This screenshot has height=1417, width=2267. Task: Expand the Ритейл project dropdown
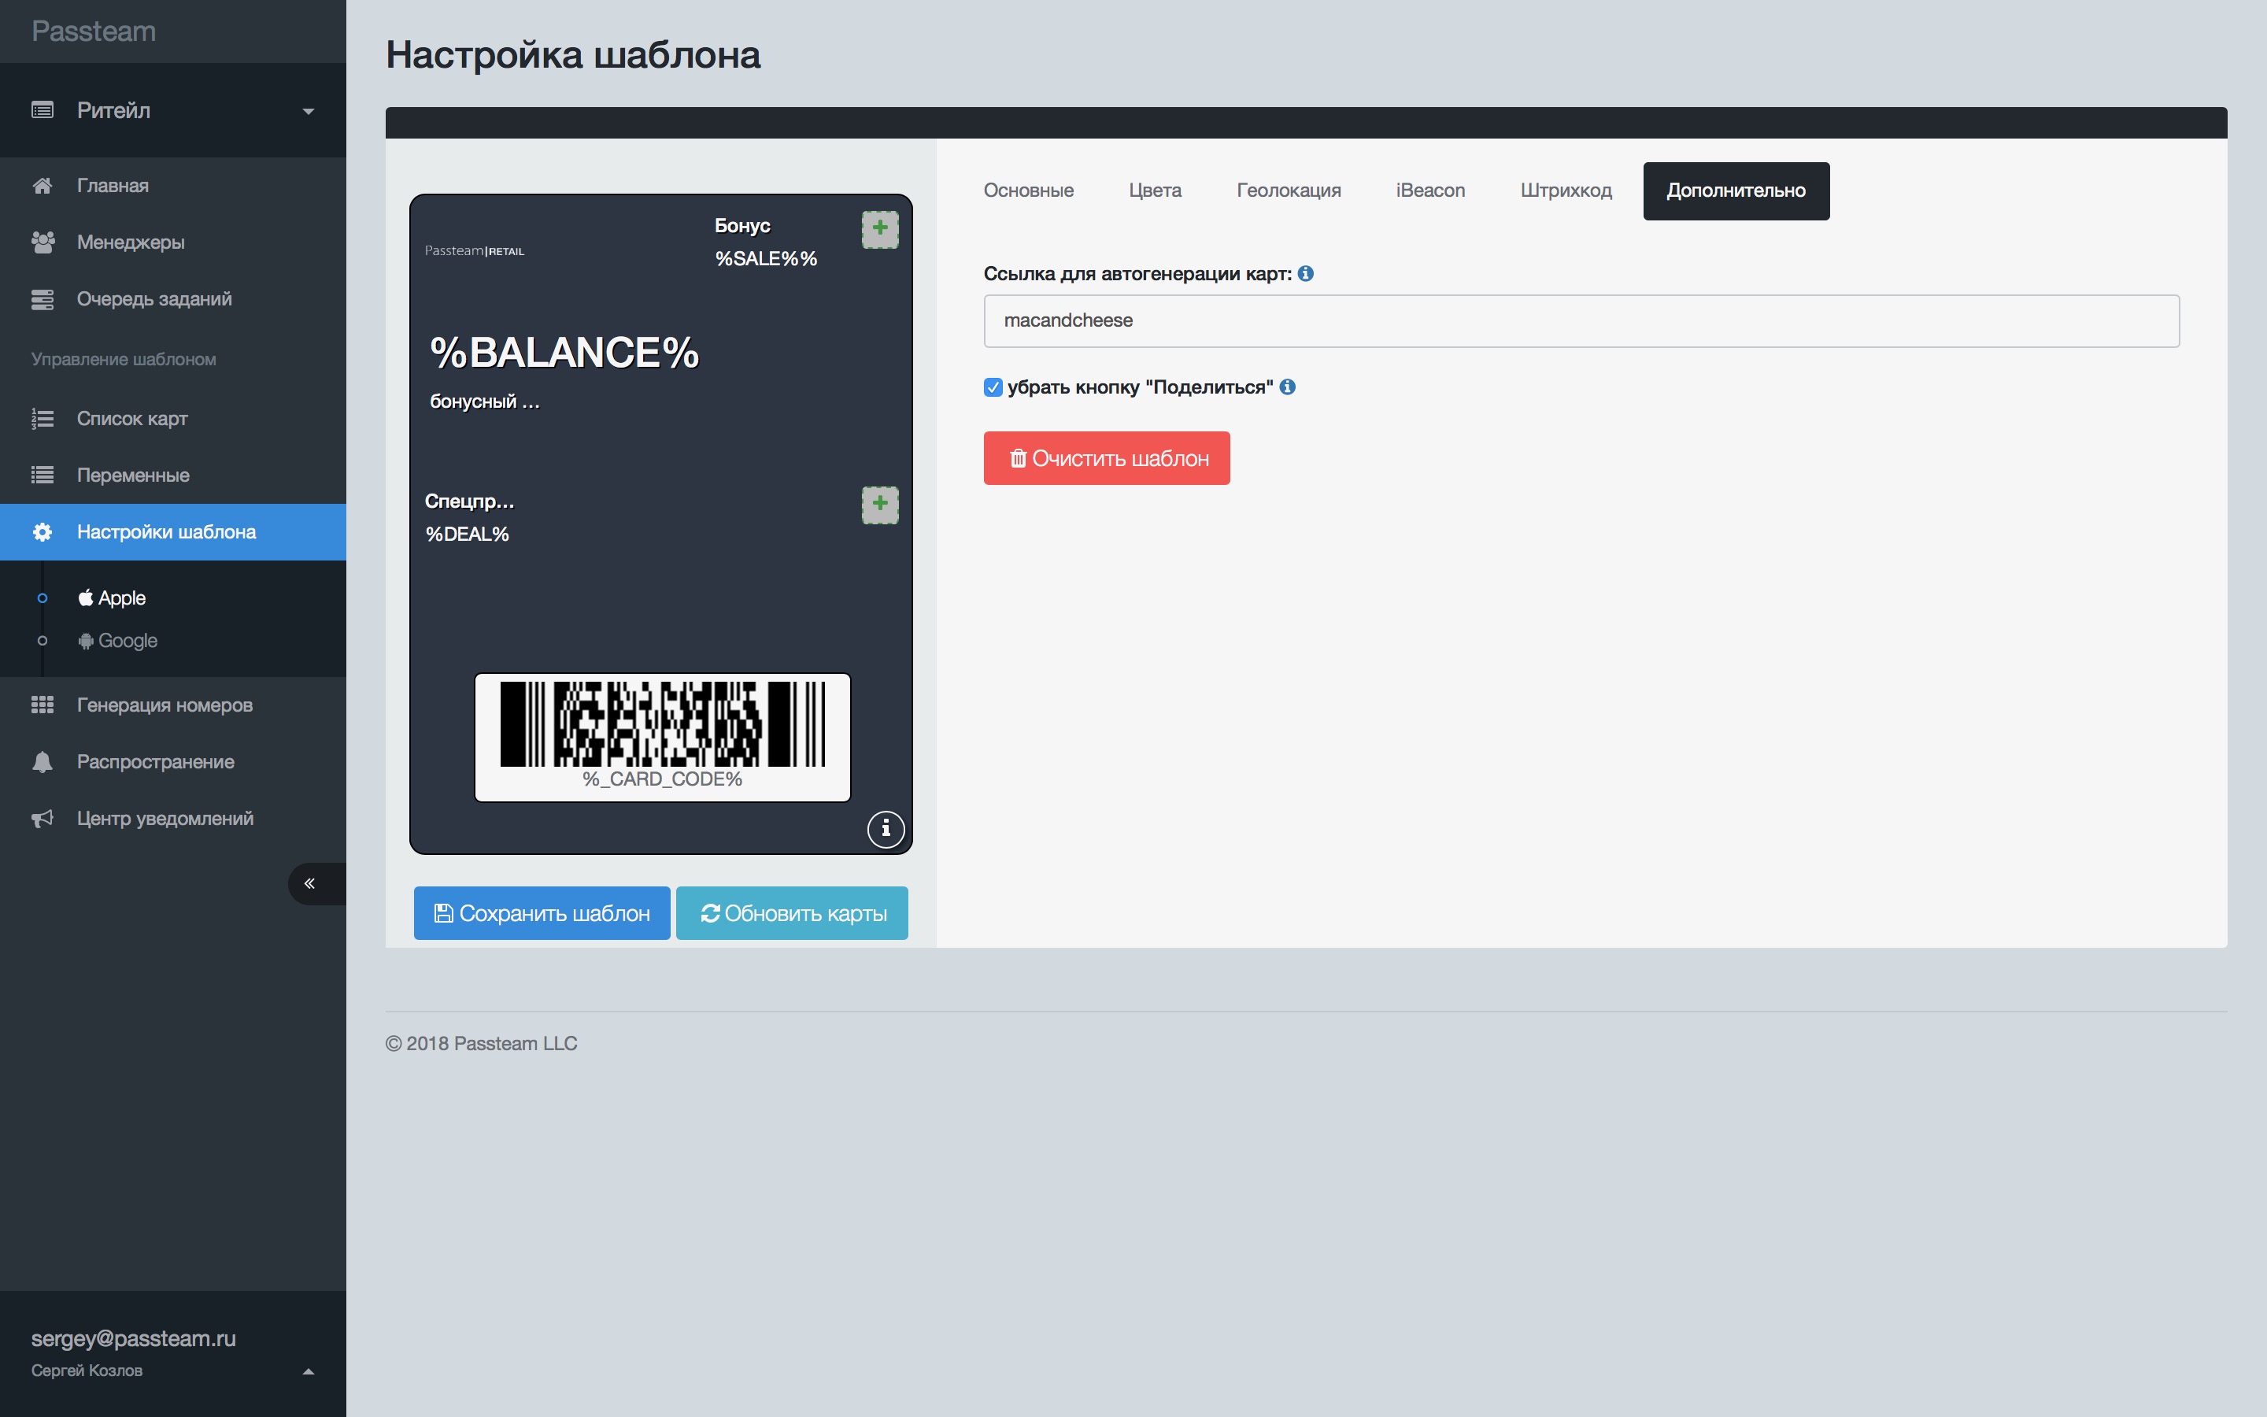309,112
